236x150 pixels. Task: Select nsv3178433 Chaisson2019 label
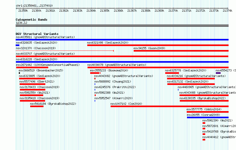40,87
